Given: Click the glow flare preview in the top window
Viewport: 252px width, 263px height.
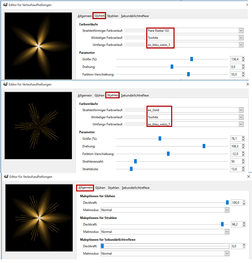Looking at the screenshot, I should pos(38,46).
